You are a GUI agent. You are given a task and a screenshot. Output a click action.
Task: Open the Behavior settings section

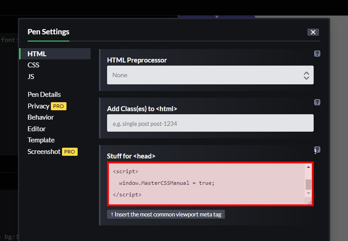pyautogui.click(x=41, y=117)
